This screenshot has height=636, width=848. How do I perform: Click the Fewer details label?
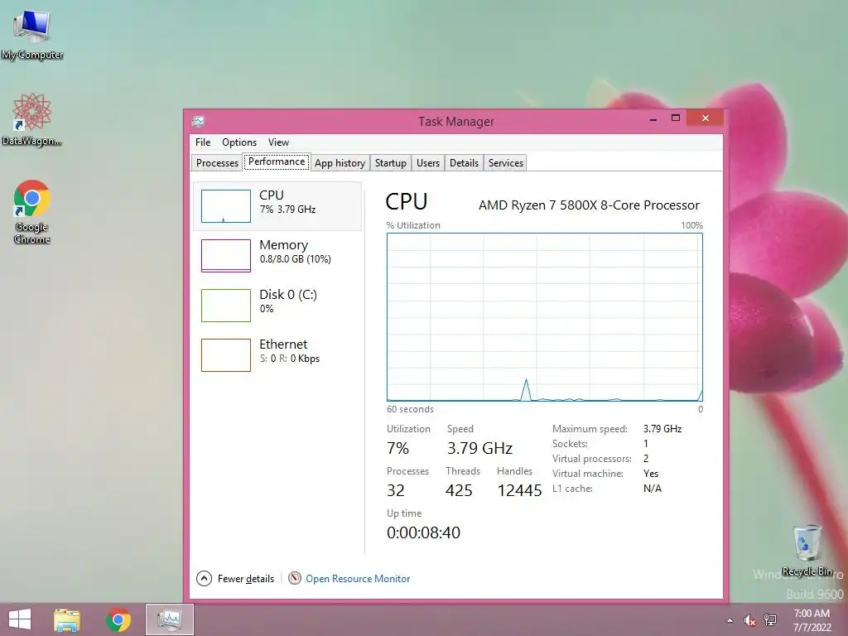pyautogui.click(x=245, y=579)
